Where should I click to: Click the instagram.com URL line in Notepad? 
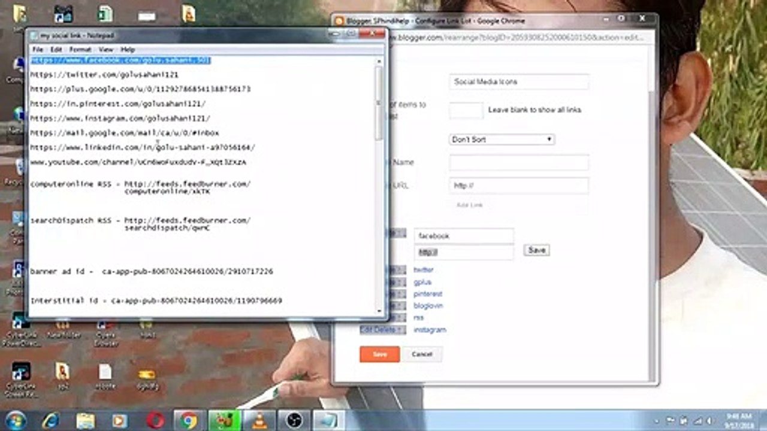[120, 119]
